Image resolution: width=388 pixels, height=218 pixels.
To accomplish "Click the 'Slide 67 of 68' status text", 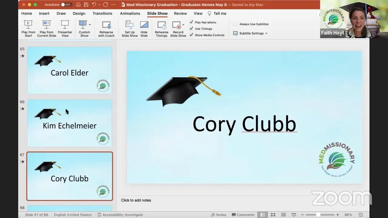I will pyautogui.click(x=36, y=215).
